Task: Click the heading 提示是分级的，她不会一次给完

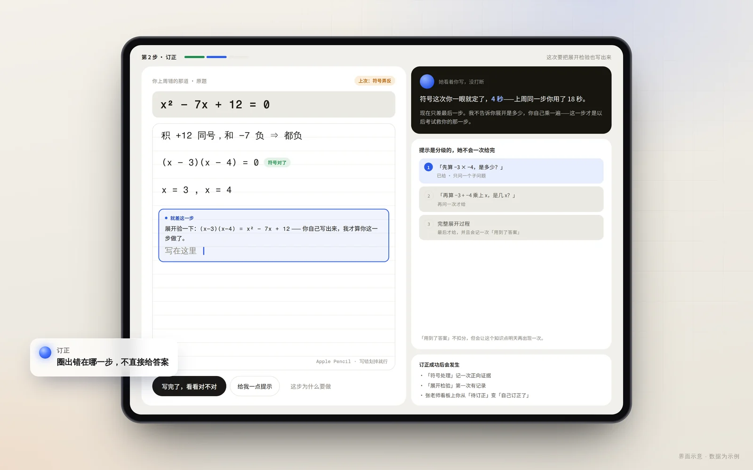Action: point(457,150)
